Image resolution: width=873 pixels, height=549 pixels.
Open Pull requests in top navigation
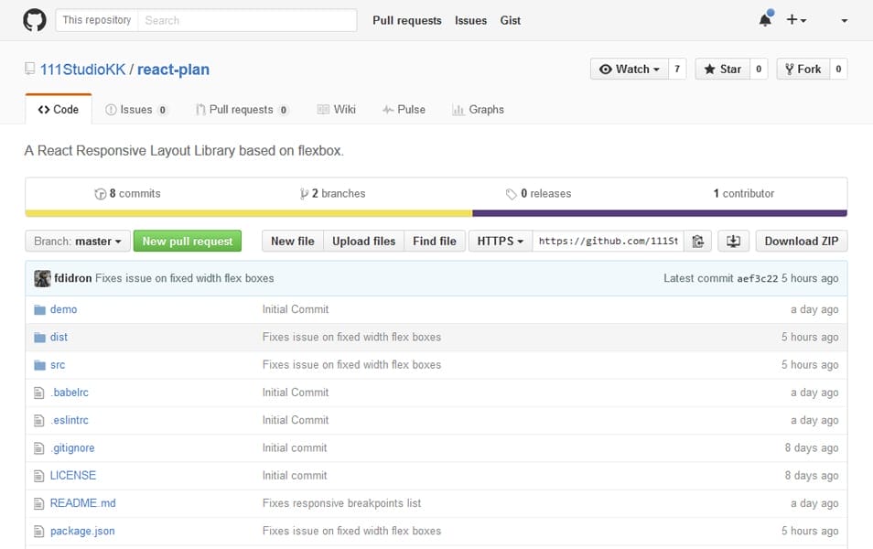click(407, 21)
